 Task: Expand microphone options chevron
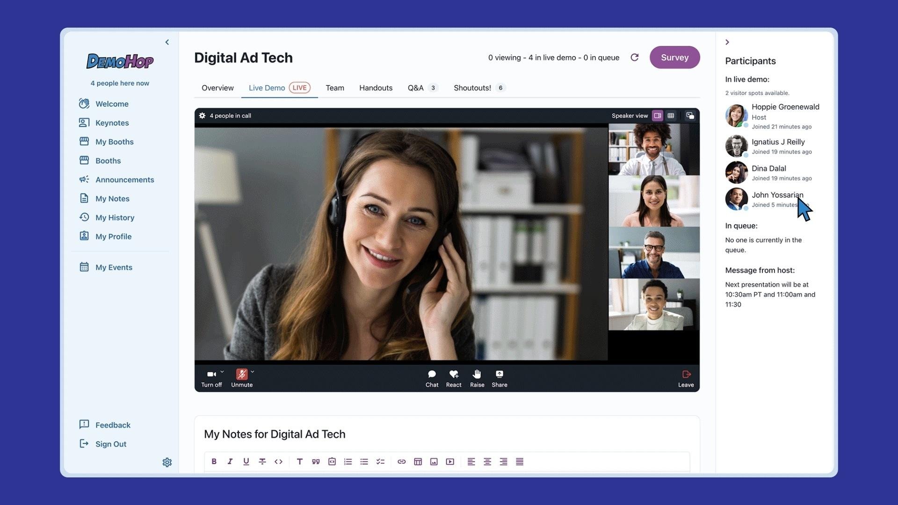tap(253, 372)
